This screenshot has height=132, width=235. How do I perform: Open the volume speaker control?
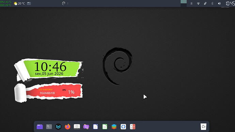(x=219, y=3)
